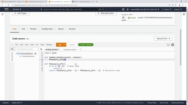Open the Upload from dropdown

tap(163, 38)
